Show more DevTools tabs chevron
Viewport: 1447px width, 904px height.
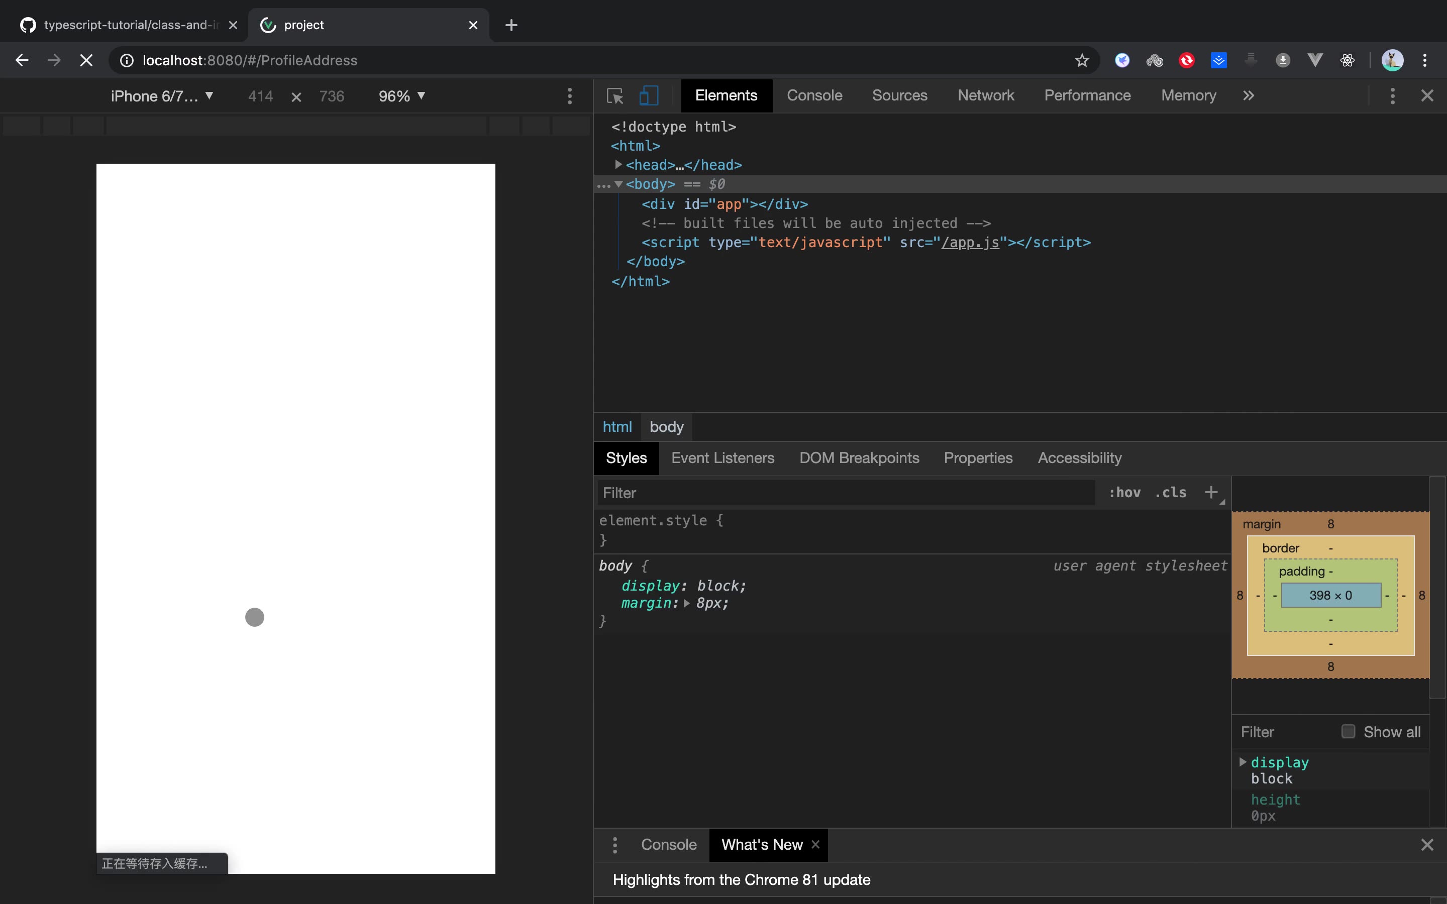point(1248,95)
